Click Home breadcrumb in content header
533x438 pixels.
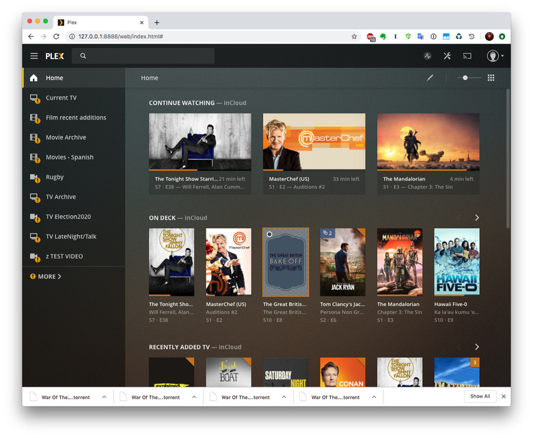(x=150, y=78)
